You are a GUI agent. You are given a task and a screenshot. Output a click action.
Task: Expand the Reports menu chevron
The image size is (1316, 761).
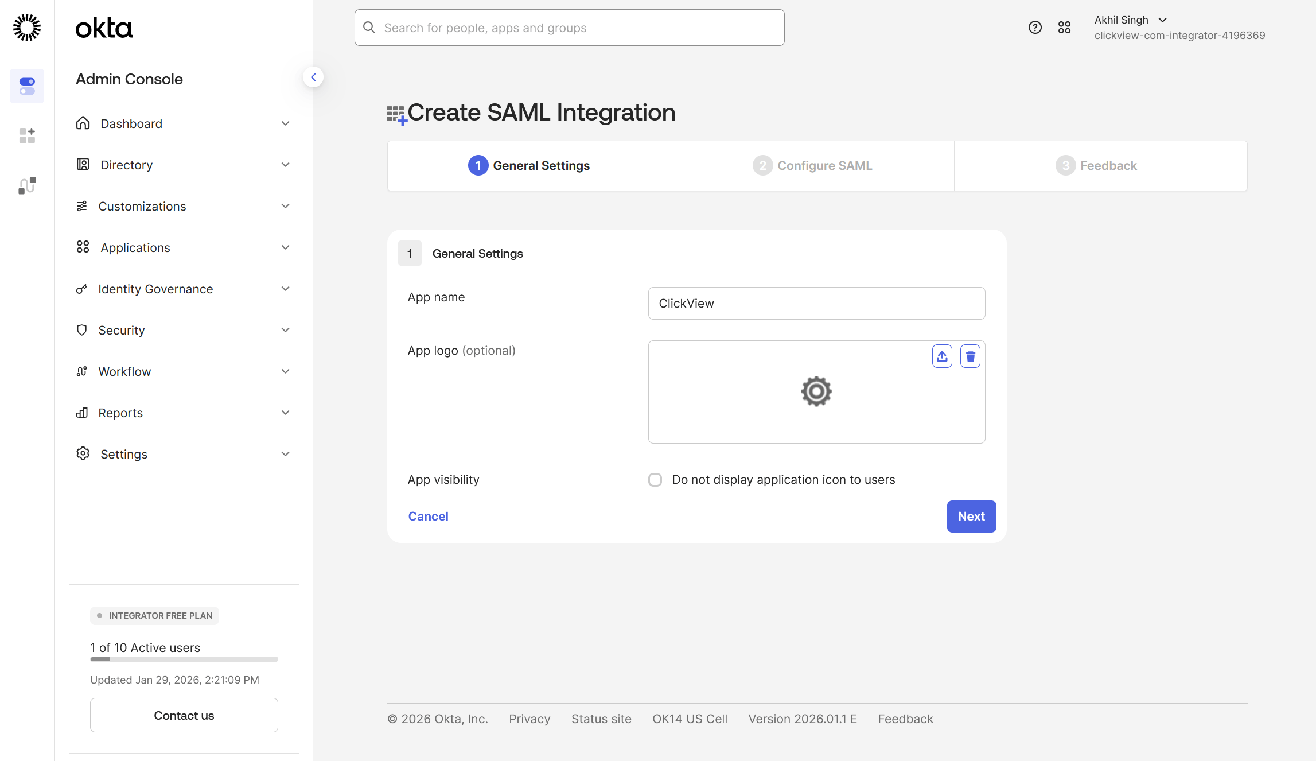(x=285, y=413)
